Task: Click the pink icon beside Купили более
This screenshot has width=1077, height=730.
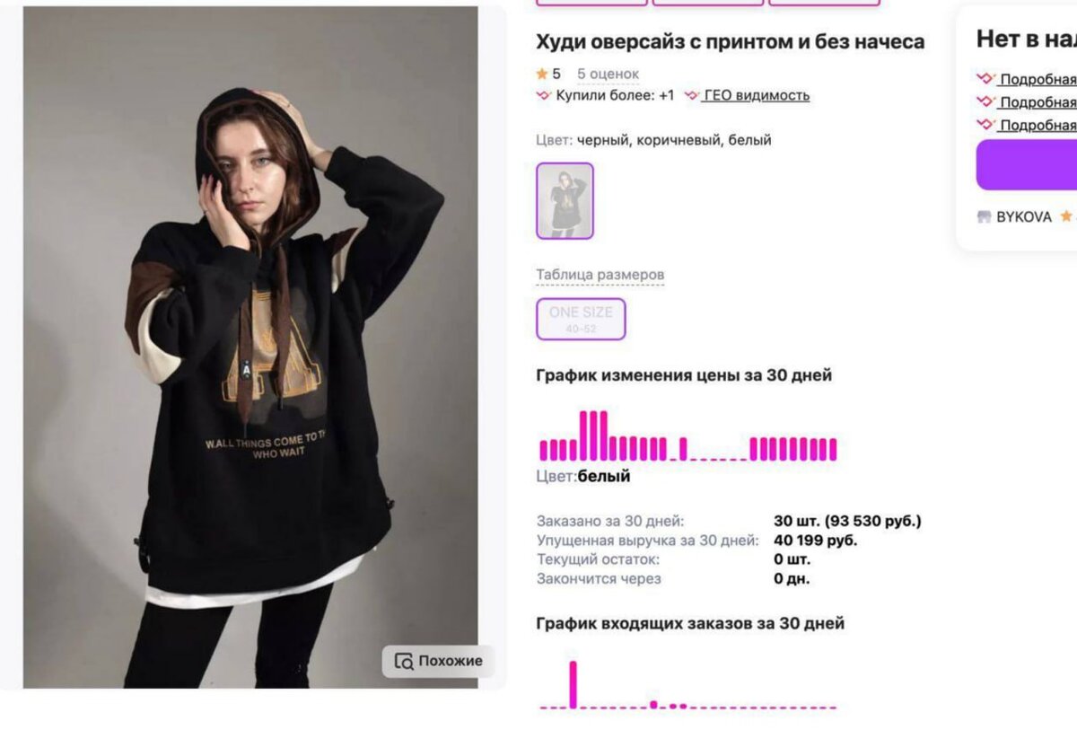Action: 543,95
